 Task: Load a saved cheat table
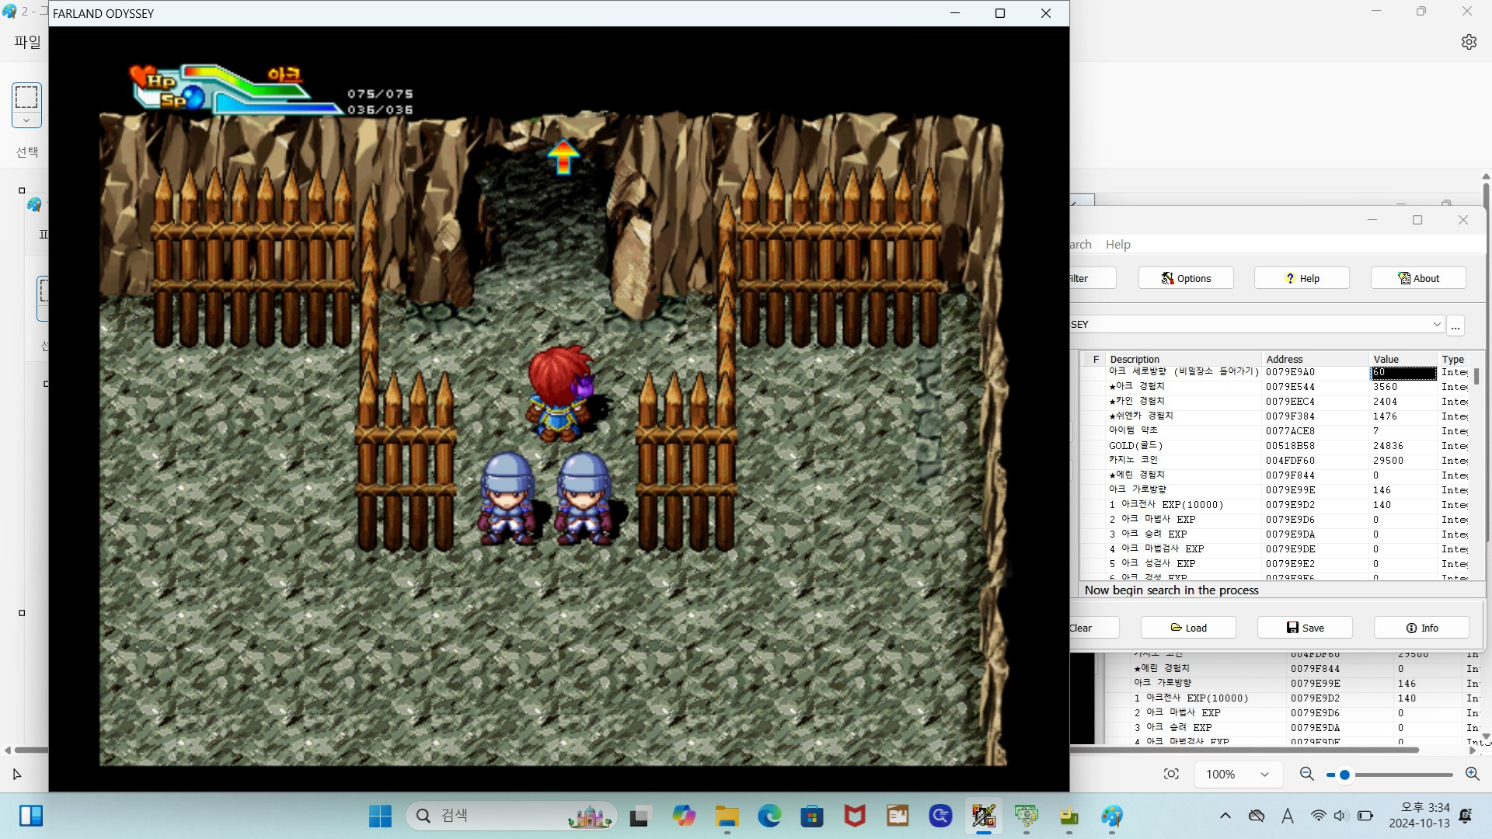[x=1188, y=628]
